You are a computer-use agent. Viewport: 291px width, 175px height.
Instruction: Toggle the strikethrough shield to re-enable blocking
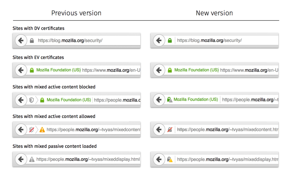click(31, 130)
